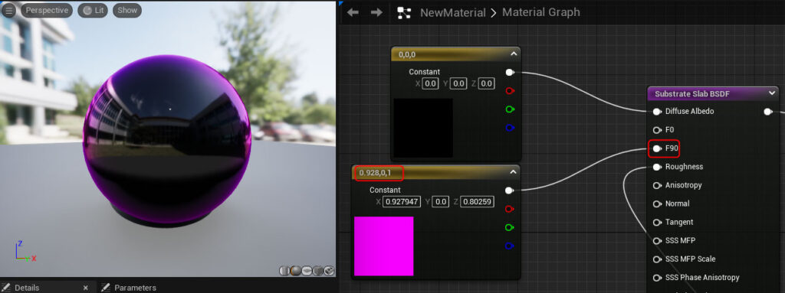Select the cube preview mesh icon
Image resolution: width=785 pixels, height=293 pixels.
[x=318, y=271]
